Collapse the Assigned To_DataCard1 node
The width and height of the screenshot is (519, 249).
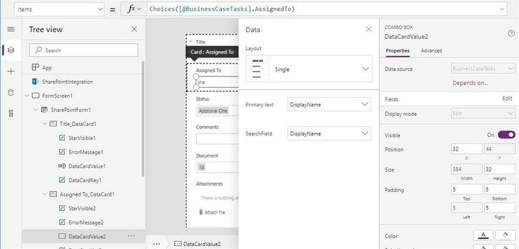(45, 195)
